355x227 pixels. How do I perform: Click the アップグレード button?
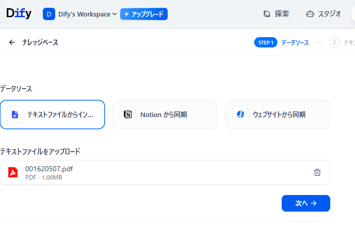tap(144, 14)
